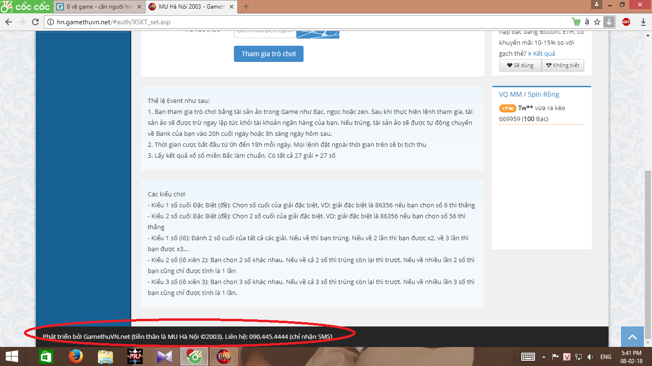The image size is (652, 366).
Task: Show hidden system tray icons
Action: (x=544, y=356)
